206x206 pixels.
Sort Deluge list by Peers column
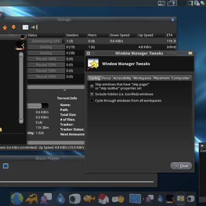tap(98, 35)
